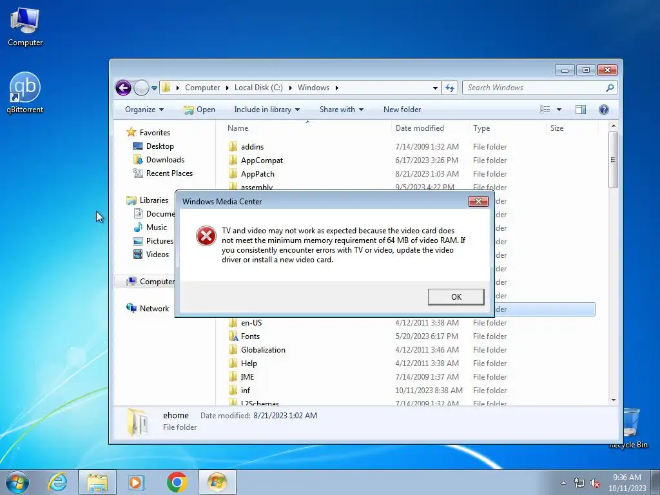Click OK in Windows Media Center dialog
The width and height of the screenshot is (660, 495).
click(x=456, y=296)
